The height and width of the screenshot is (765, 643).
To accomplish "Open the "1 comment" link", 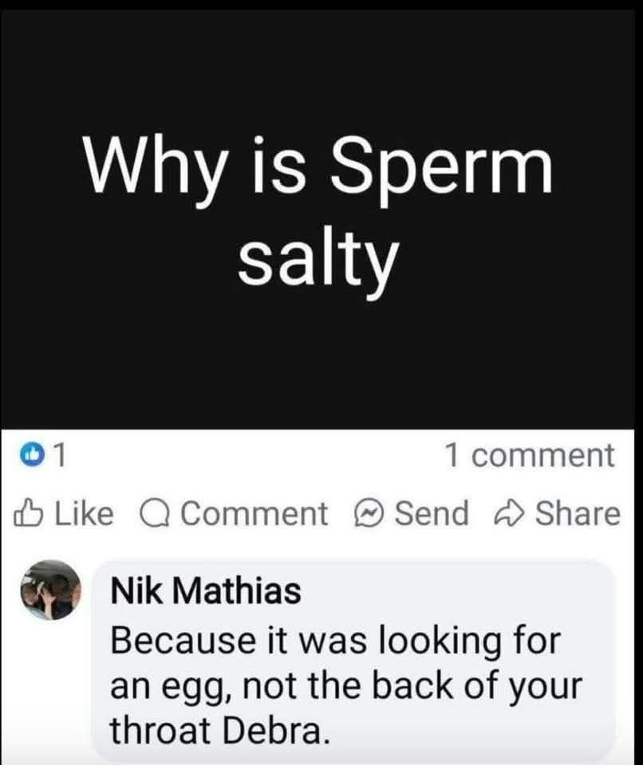I will (530, 456).
